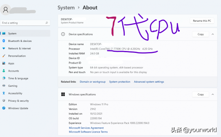Click the 22000.194 OS build value
Viewport: 221px width, 137px height.
pos(96,118)
